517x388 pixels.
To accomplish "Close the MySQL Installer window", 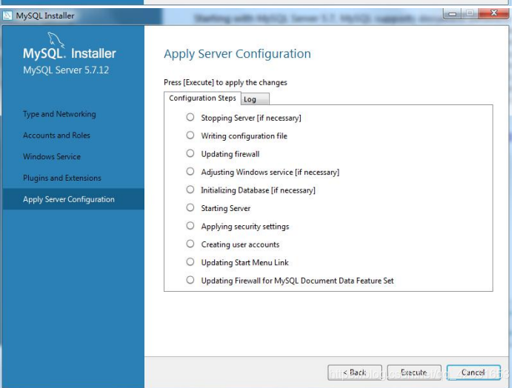I will pyautogui.click(x=493, y=13).
